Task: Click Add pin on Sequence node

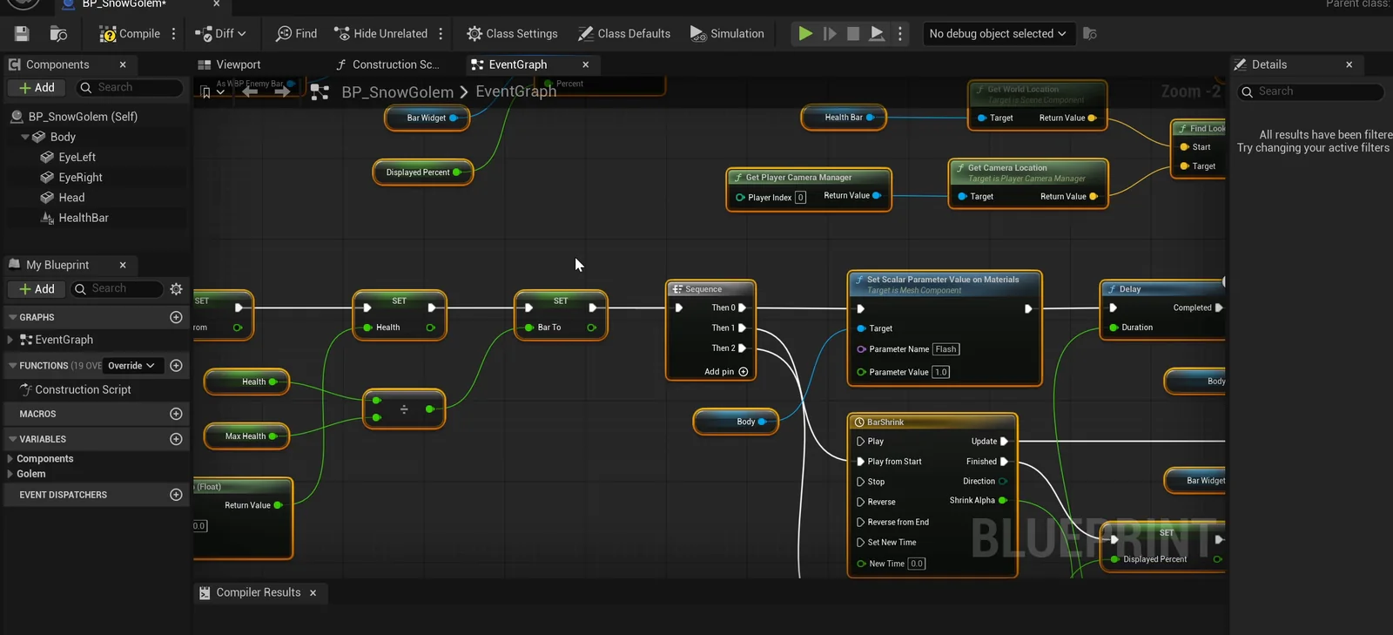Action: 726,372
